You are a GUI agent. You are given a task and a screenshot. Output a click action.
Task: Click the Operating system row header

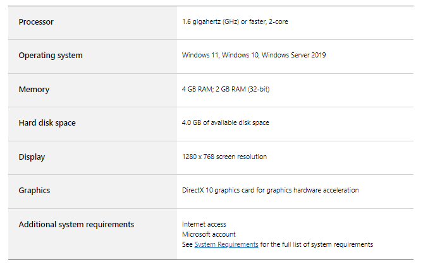tap(51, 56)
